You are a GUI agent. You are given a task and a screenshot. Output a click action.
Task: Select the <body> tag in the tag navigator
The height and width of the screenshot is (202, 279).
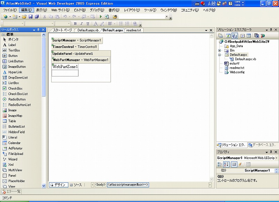100,185
